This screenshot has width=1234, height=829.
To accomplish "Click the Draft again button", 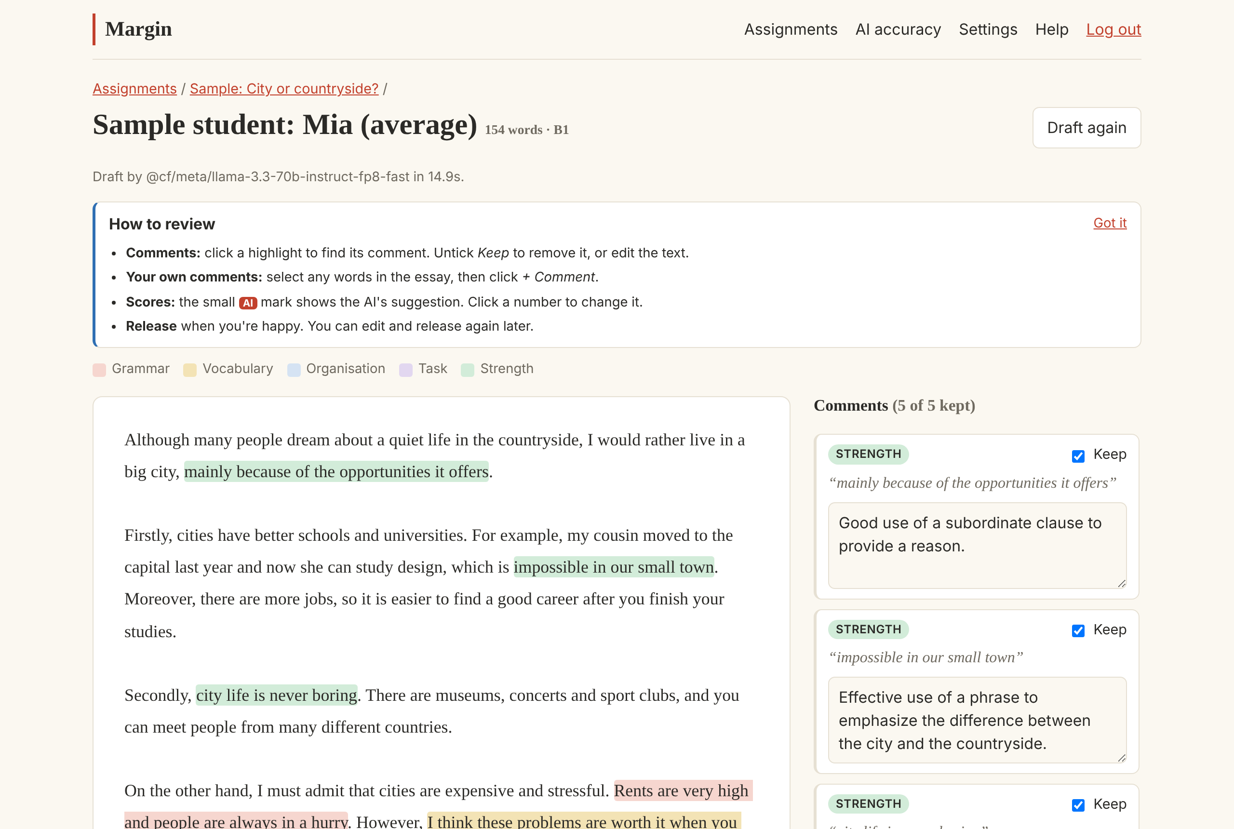I will point(1086,127).
